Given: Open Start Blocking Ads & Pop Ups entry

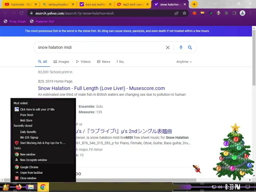Looking at the screenshot, I should pos(43,143).
